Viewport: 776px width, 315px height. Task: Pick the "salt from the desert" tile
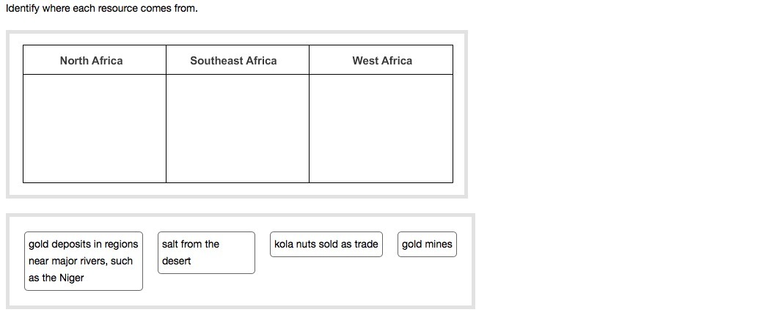coord(206,253)
